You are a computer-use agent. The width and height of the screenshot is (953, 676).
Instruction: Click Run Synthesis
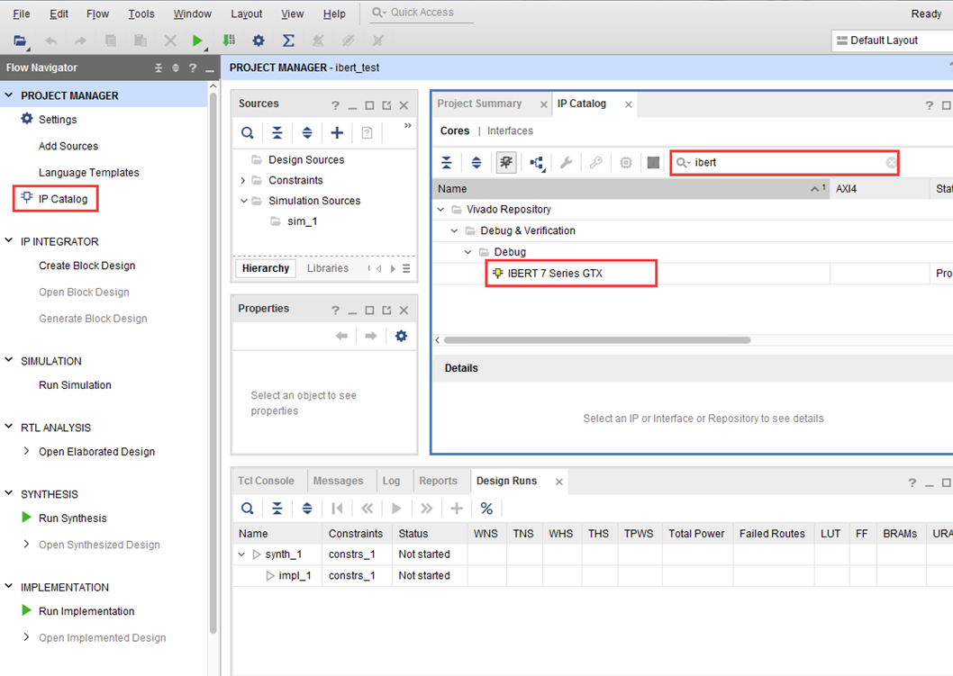click(72, 518)
